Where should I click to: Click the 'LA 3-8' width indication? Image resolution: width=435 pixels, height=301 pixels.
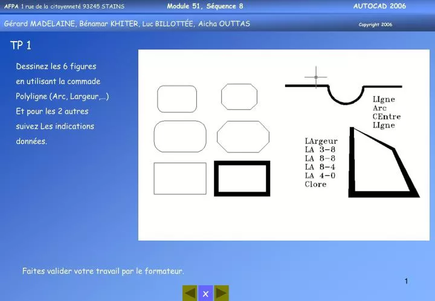(320, 149)
